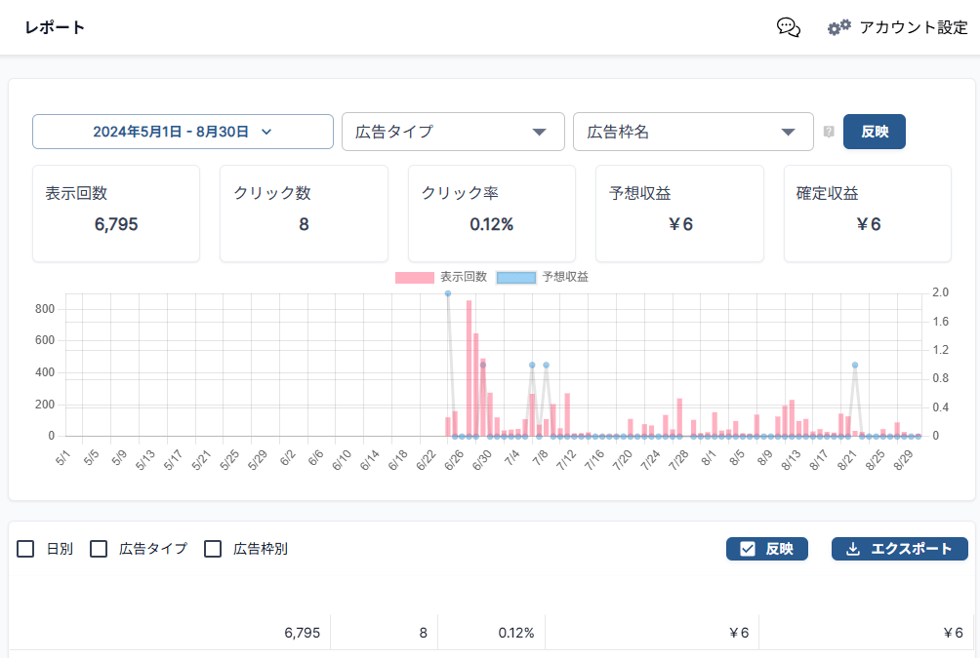Click the gear icon in the header
This screenshot has height=658, width=980.
[x=838, y=27]
